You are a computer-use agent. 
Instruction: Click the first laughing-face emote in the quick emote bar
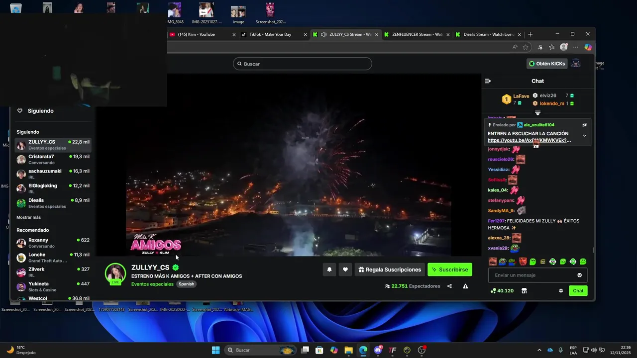point(493,262)
